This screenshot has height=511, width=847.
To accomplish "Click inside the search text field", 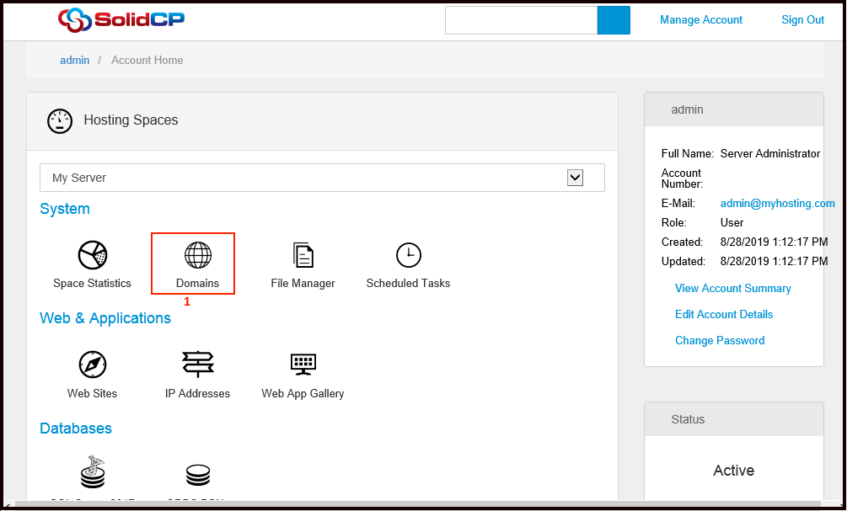I will (521, 20).
